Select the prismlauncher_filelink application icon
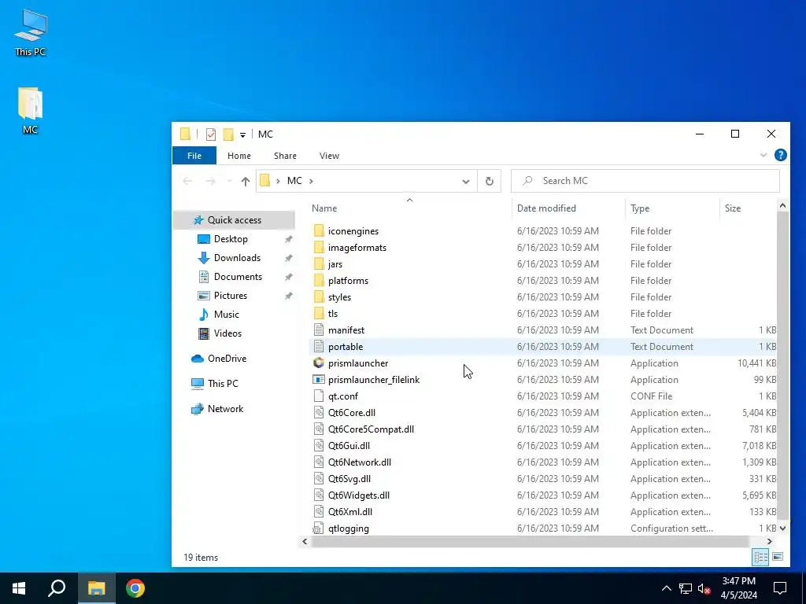Viewport: 806px width, 604px height. click(319, 380)
